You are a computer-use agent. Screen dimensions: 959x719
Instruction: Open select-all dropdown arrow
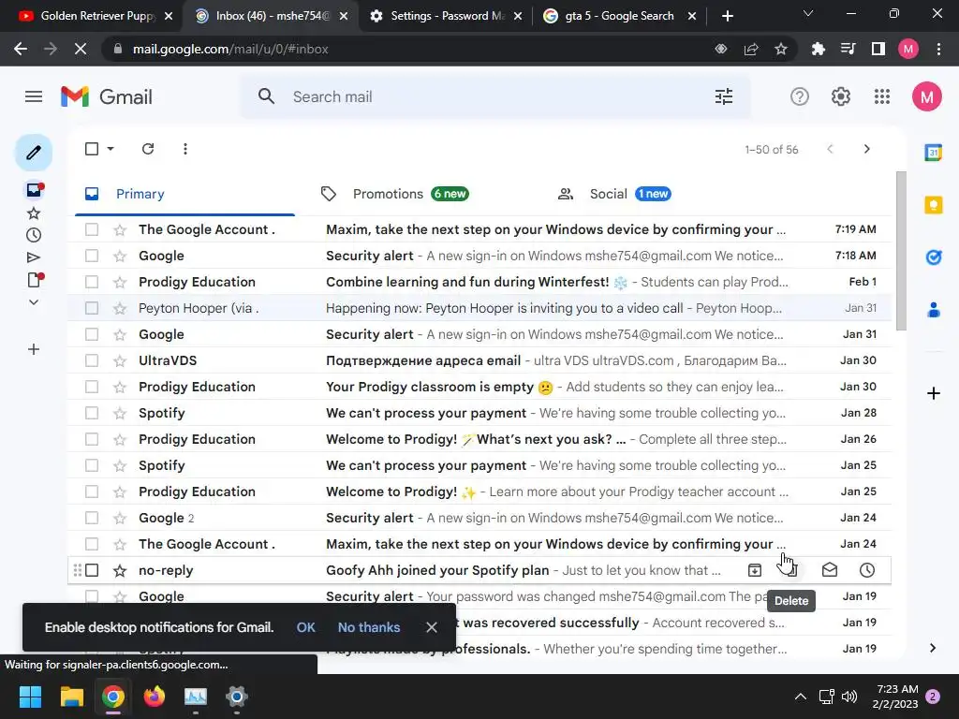click(111, 149)
